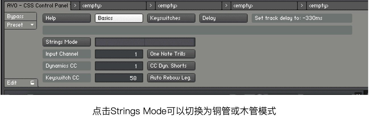Select the Basics page button
369x121 pixels.
[119, 18]
